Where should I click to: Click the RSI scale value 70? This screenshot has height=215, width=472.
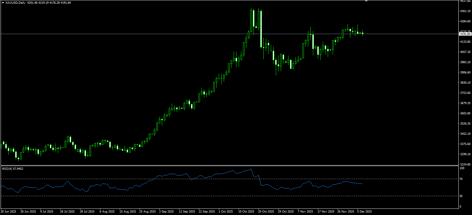point(461,179)
